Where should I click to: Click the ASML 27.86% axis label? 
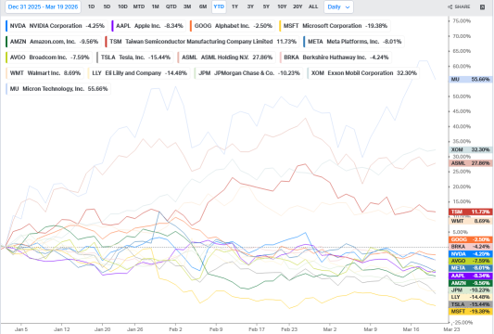pos(470,163)
